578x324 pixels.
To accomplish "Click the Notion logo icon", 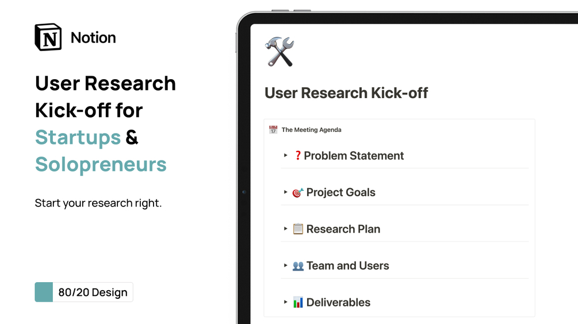I will pyautogui.click(x=48, y=37).
